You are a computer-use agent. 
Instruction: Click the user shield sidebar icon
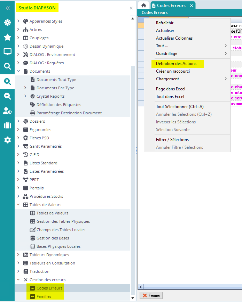click(7, 111)
